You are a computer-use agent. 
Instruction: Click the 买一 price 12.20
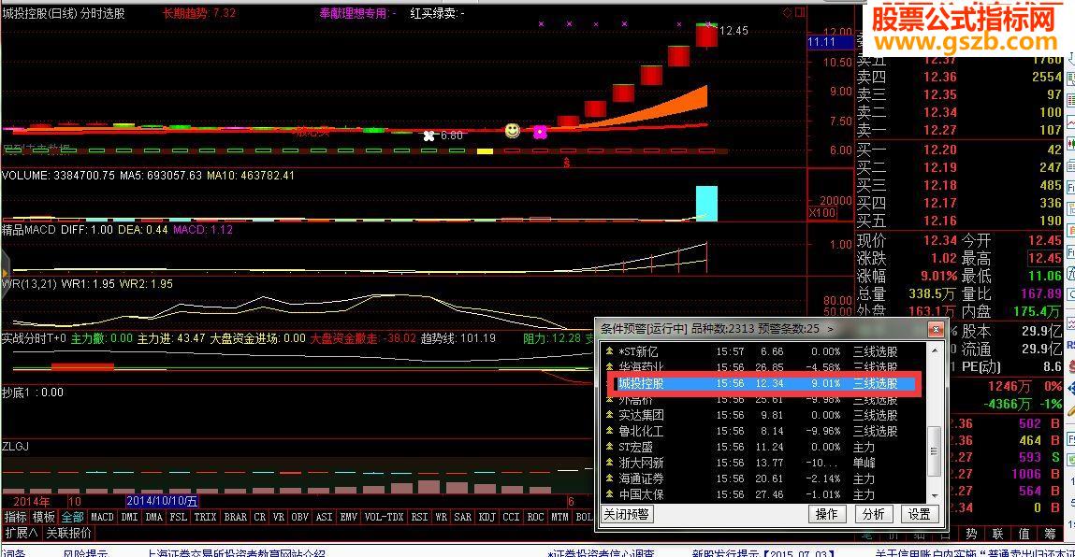(x=939, y=150)
